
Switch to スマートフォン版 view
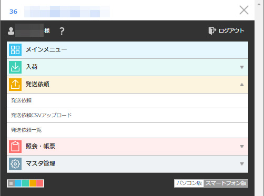[x=226, y=183]
